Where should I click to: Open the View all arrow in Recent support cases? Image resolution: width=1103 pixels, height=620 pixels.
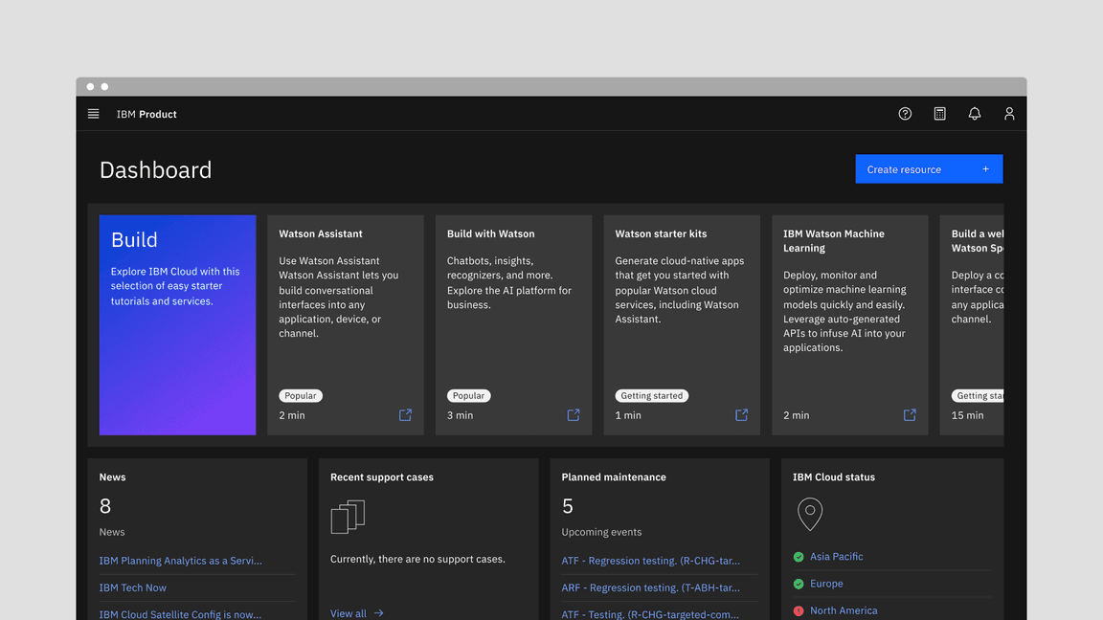(378, 613)
